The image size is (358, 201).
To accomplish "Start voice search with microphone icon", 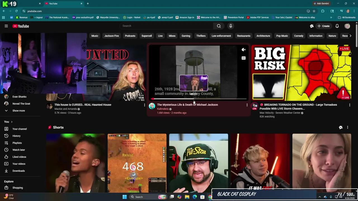I will tap(230, 26).
